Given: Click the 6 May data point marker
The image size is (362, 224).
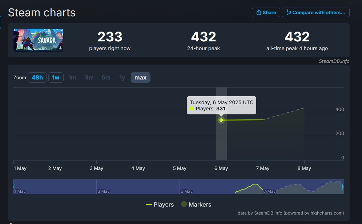Looking at the screenshot, I should pyautogui.click(x=221, y=120).
